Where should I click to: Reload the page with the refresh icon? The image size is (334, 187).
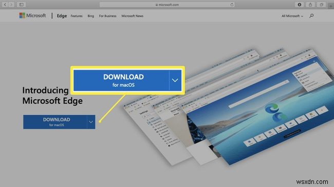tap(232, 5)
